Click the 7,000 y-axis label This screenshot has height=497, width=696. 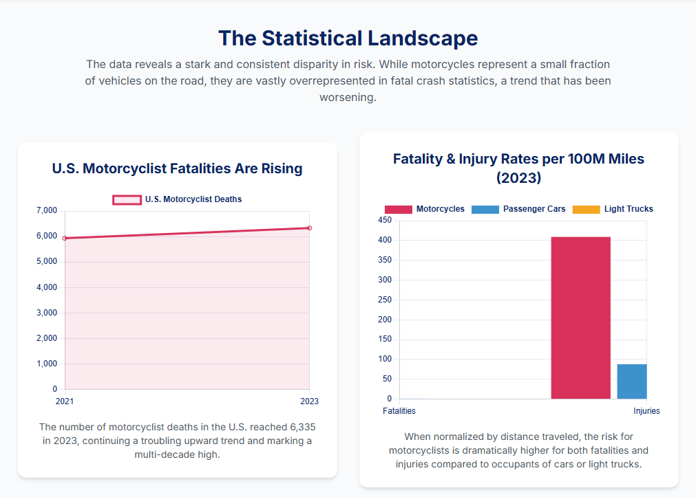click(x=47, y=210)
